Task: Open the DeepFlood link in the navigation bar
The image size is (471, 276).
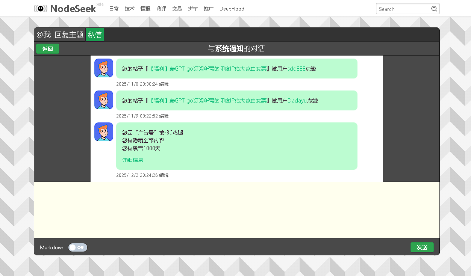Action: (x=232, y=9)
